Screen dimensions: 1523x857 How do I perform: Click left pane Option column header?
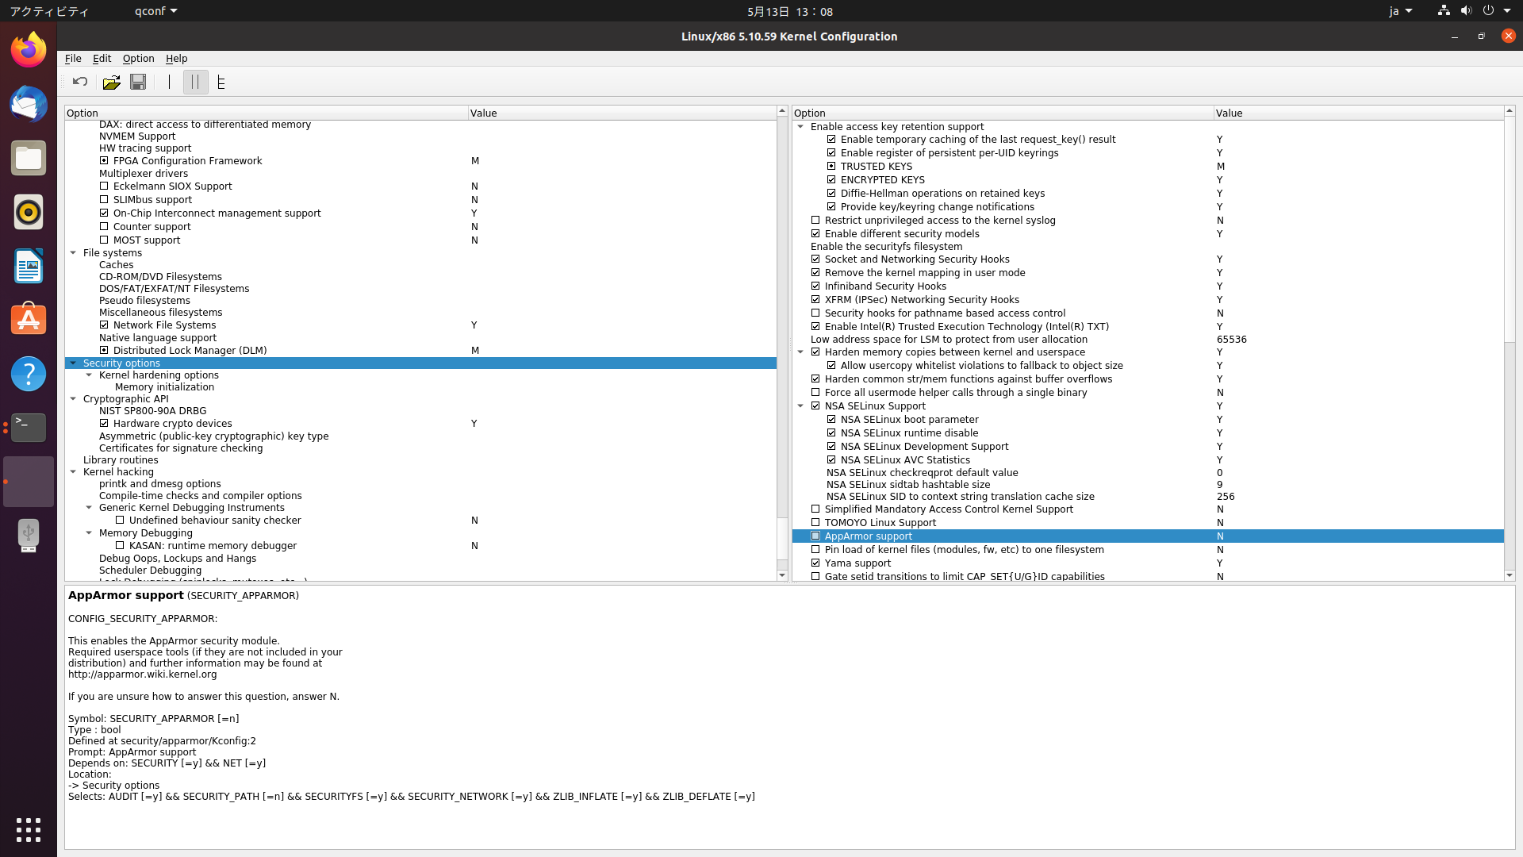267,113
